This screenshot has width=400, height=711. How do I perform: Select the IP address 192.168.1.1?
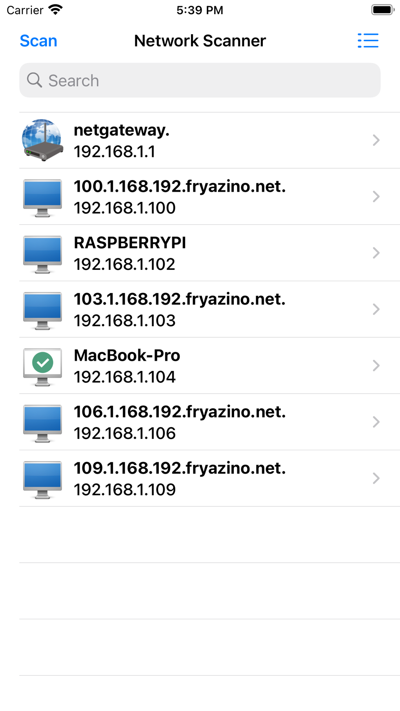pos(115,152)
